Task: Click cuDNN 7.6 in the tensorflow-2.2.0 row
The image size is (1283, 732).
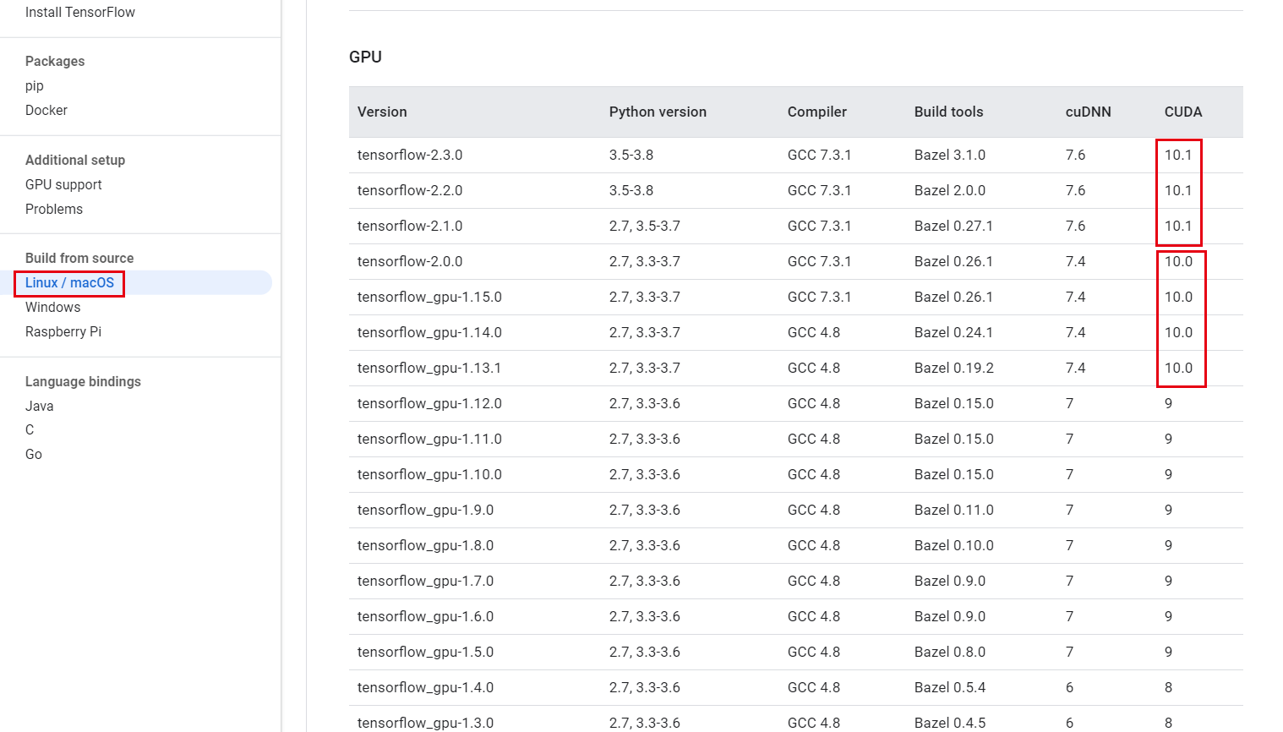Action: (x=1076, y=191)
